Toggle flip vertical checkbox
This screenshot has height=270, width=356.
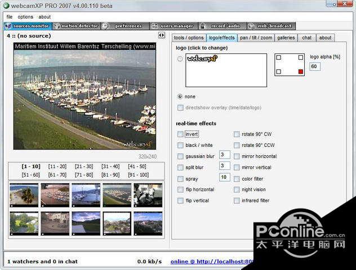point(180,200)
